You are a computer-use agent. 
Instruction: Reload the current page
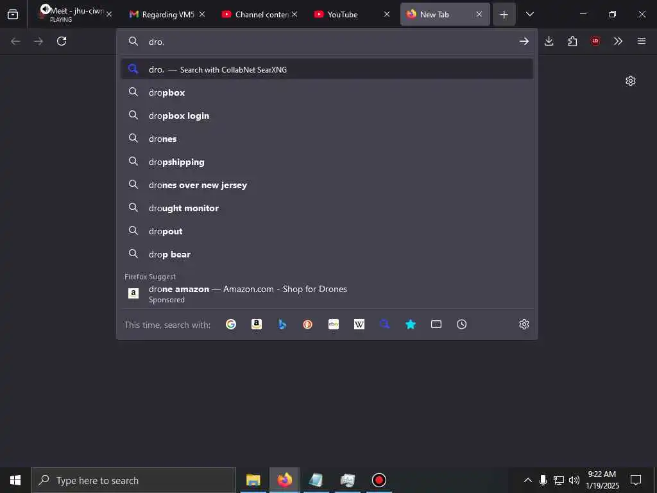pos(62,41)
